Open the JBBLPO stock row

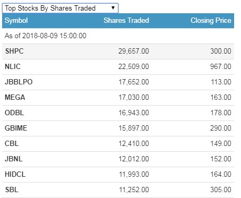pos(118,82)
